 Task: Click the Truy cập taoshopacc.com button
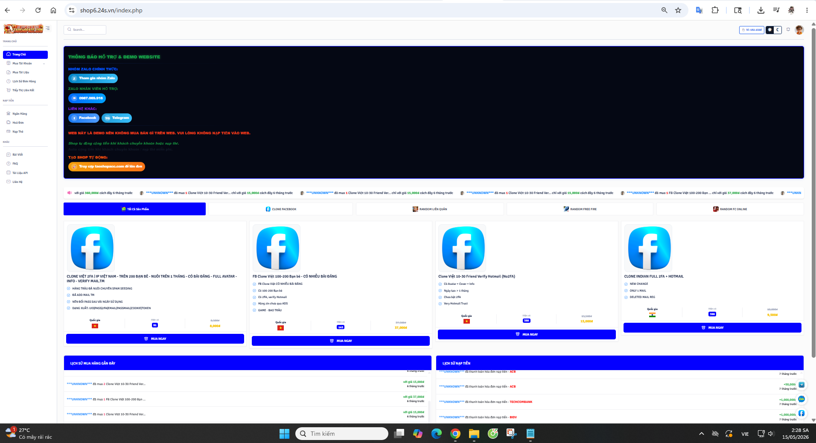pyautogui.click(x=107, y=167)
